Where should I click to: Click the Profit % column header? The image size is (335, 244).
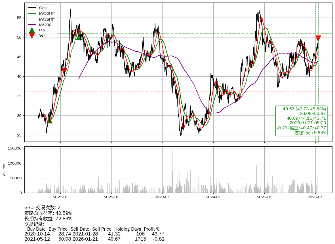coord(151,229)
